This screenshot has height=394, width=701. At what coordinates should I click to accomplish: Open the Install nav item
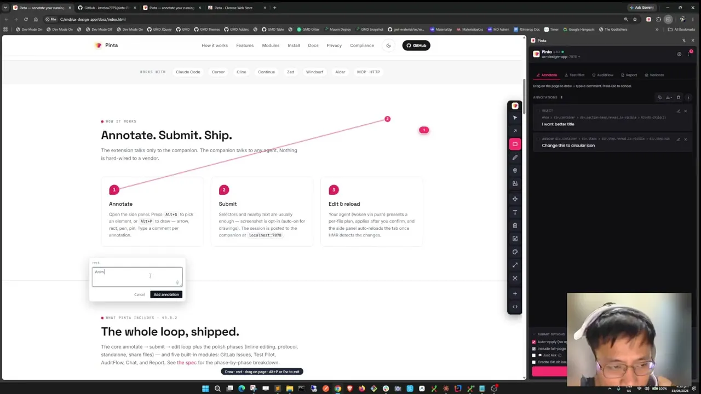[x=294, y=45]
